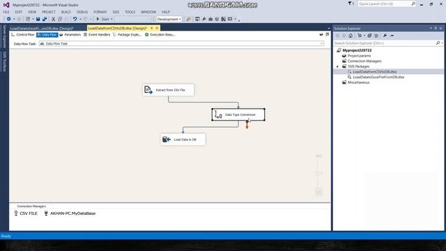Image resolution: width=446 pixels, height=251 pixels.
Task: Open the VIEW menu
Action: click(x=32, y=12)
